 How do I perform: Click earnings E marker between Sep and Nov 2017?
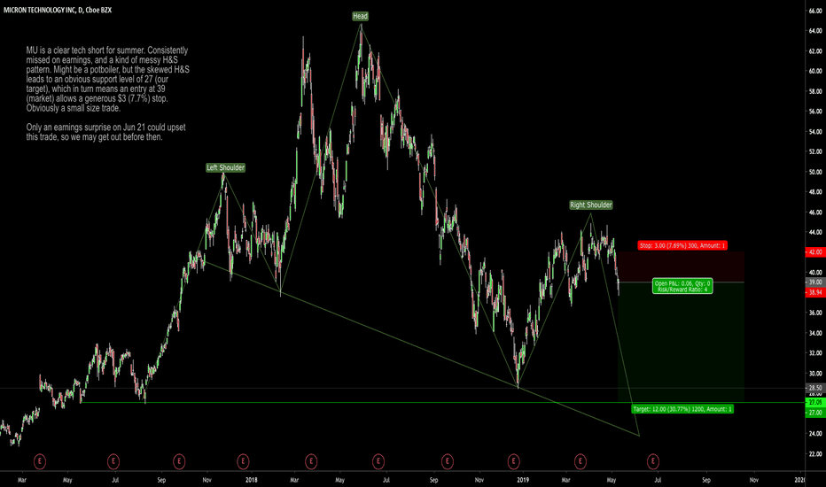(x=179, y=461)
